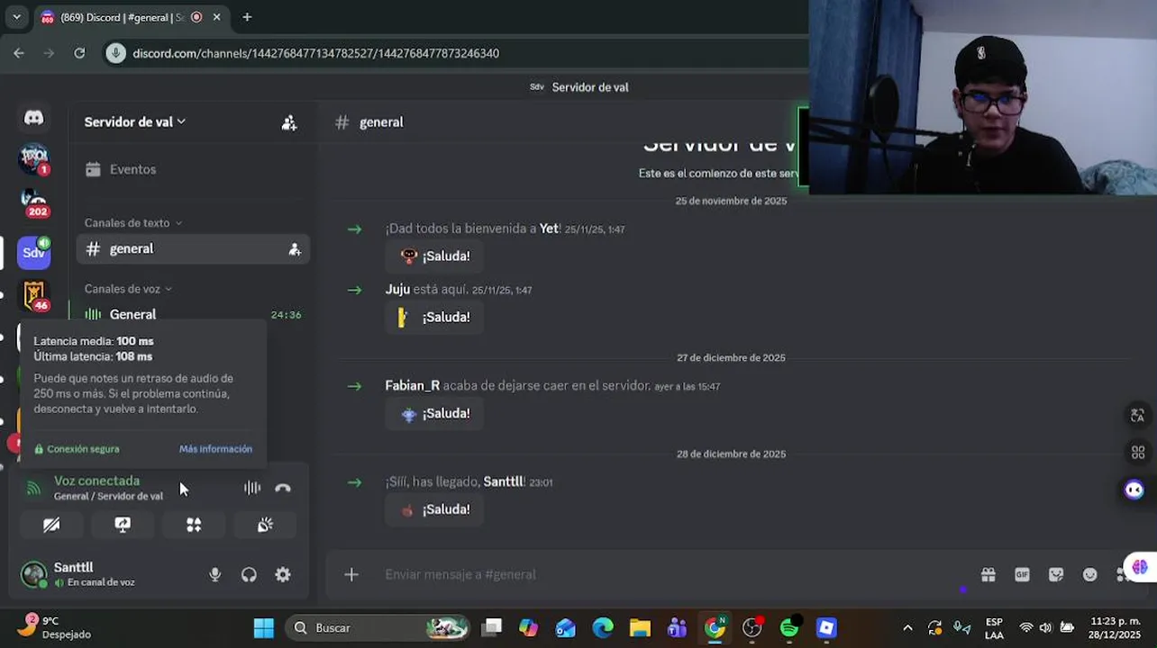Screen dimensions: 1157x648
Task: Click the username Juju
Action: (397, 290)
